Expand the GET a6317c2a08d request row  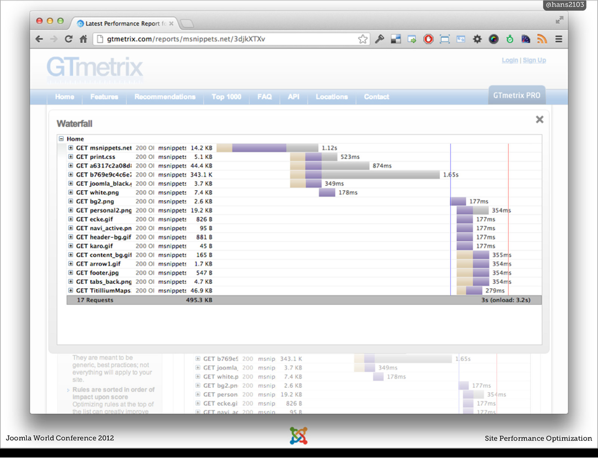point(71,165)
